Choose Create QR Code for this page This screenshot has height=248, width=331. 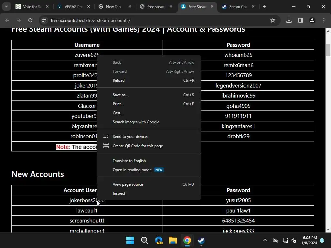[x=149, y=146]
